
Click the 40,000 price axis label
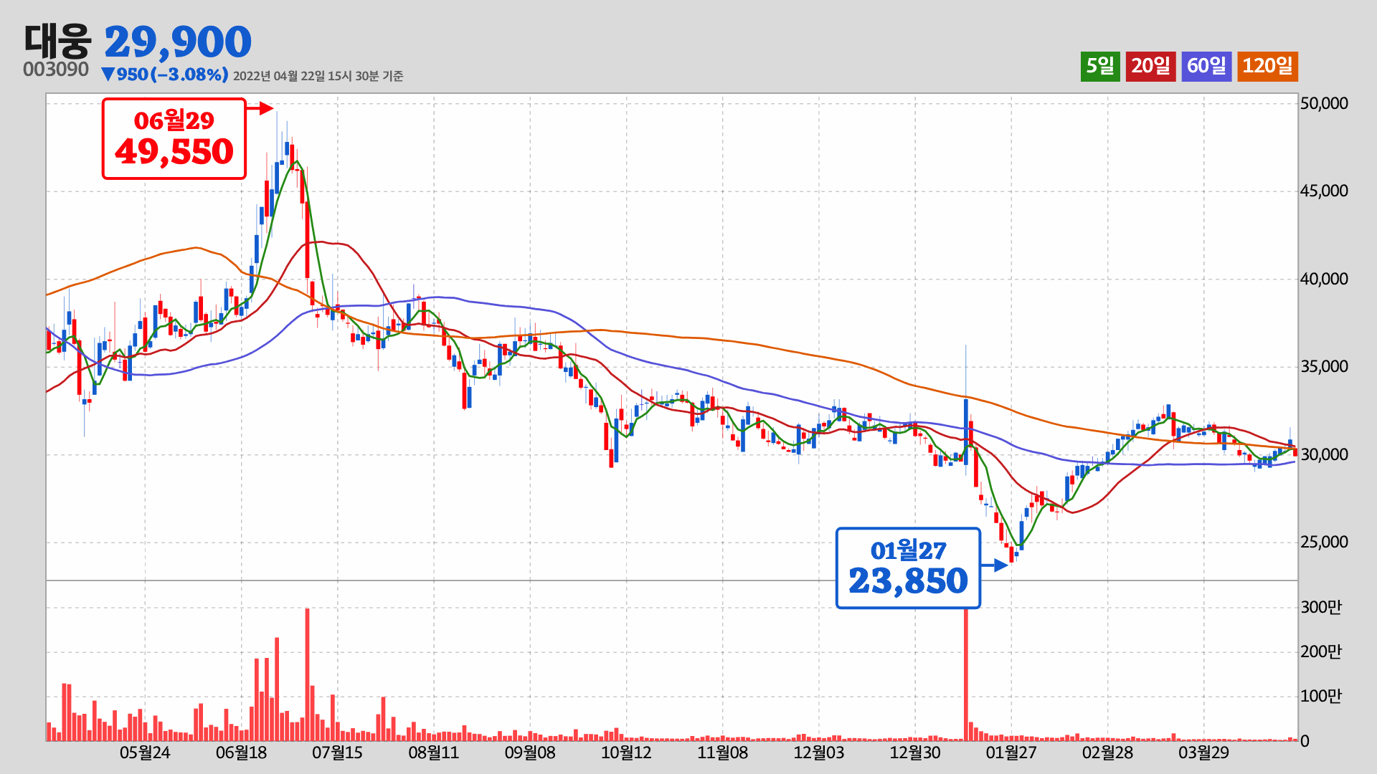pyautogui.click(x=1324, y=279)
